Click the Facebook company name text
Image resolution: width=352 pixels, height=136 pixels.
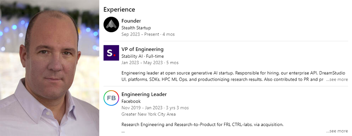(x=131, y=101)
